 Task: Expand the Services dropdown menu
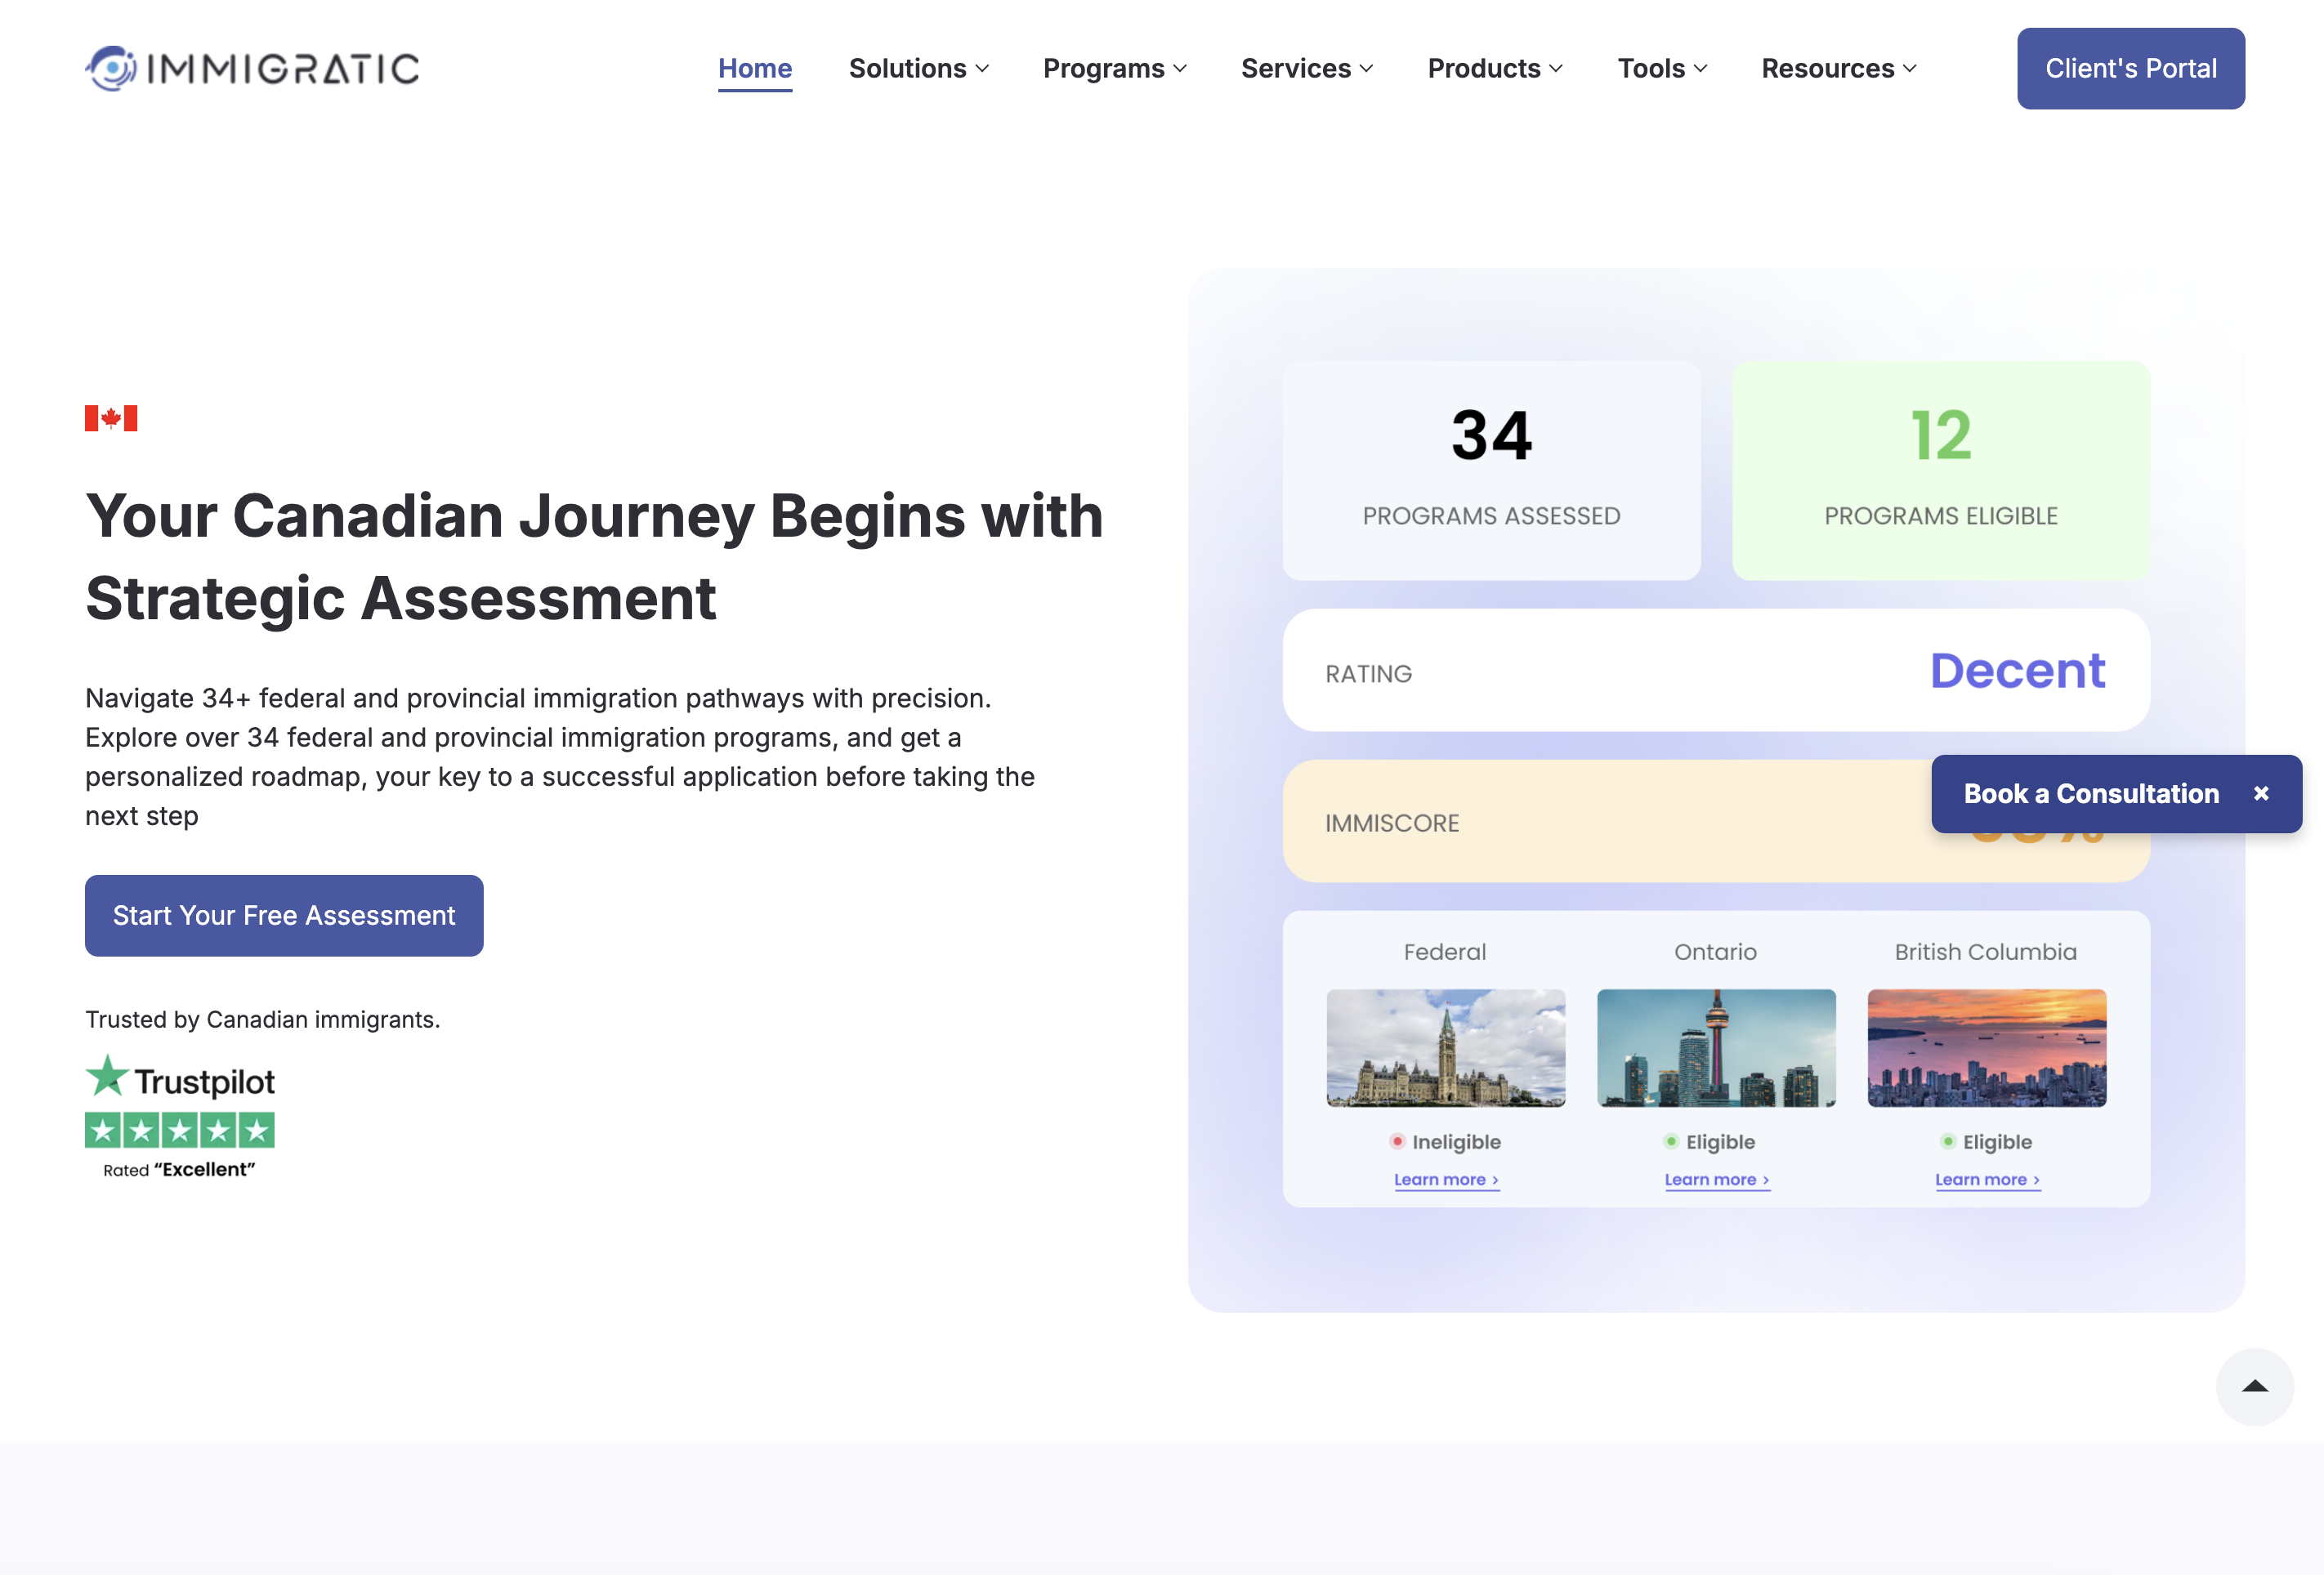tap(1306, 68)
